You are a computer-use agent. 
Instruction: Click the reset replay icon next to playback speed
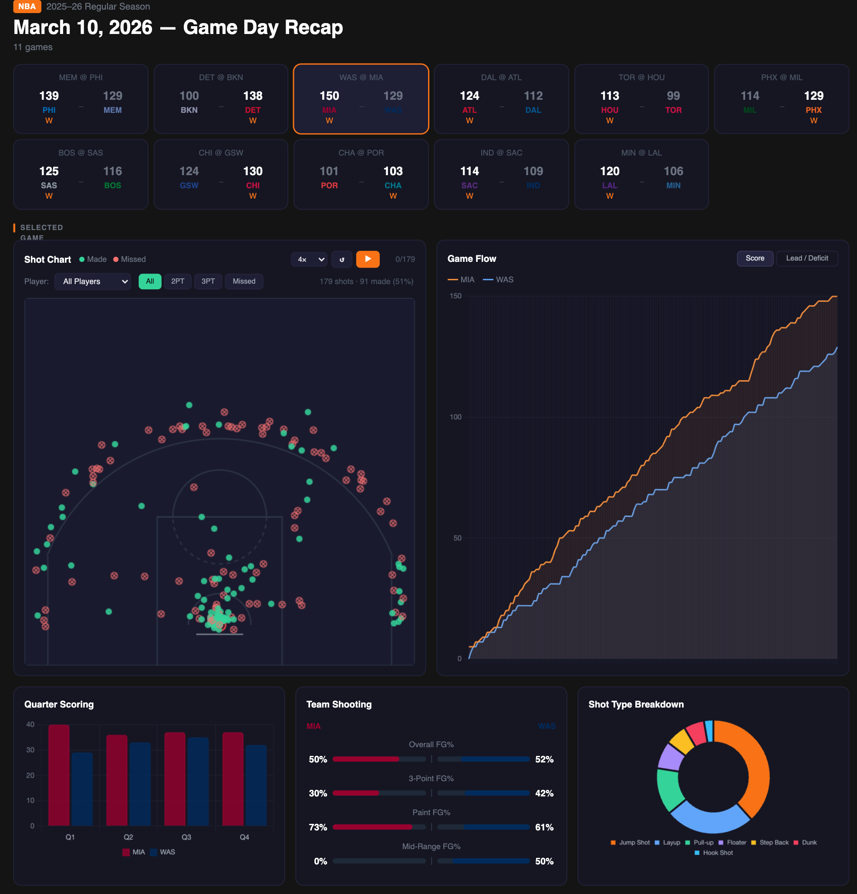point(342,259)
